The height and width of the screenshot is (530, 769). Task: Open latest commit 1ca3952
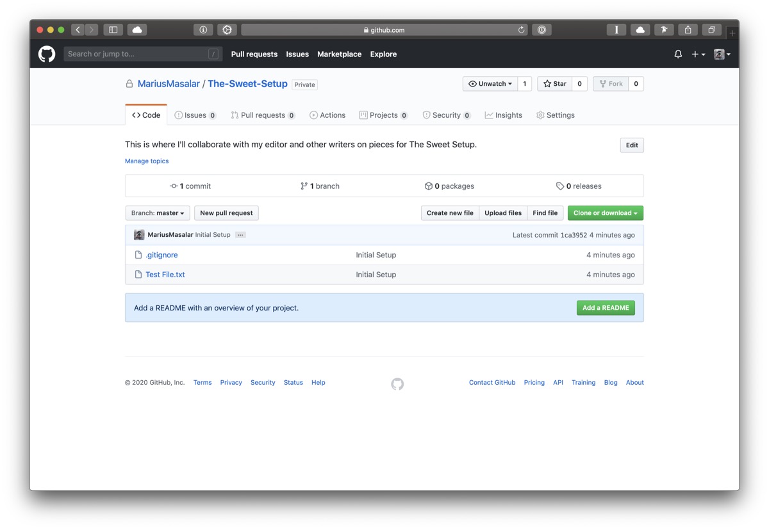click(574, 235)
